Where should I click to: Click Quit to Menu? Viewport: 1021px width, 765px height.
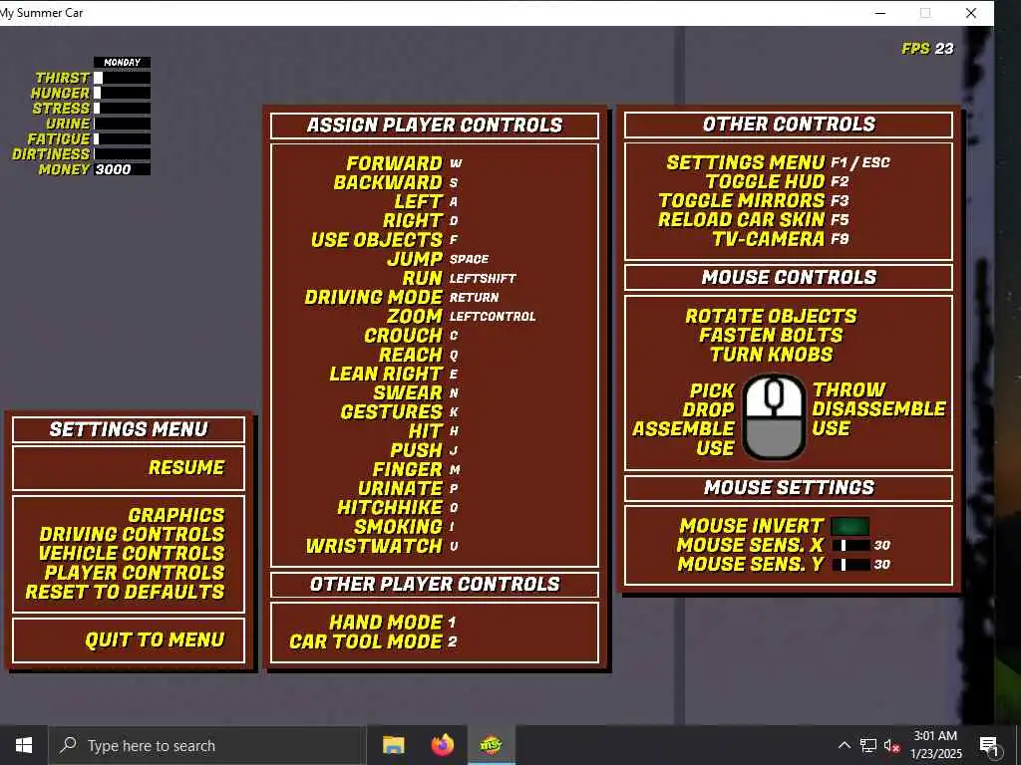pyautogui.click(x=155, y=640)
